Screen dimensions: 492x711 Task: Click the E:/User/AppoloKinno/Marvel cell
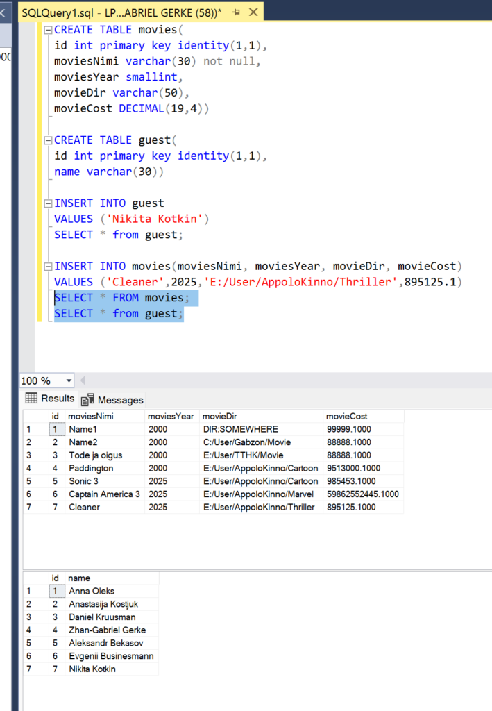coord(261,494)
